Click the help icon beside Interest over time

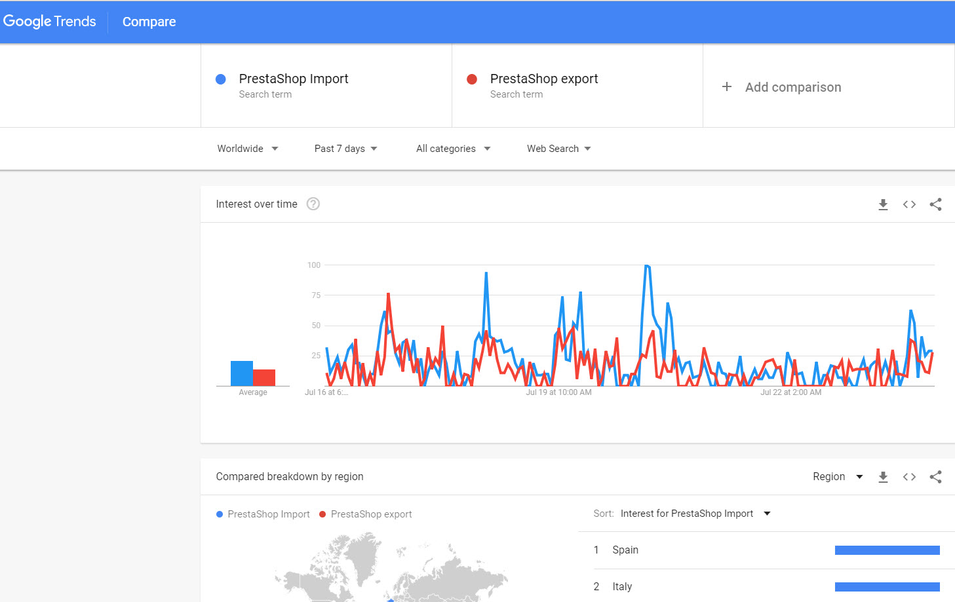coord(313,204)
